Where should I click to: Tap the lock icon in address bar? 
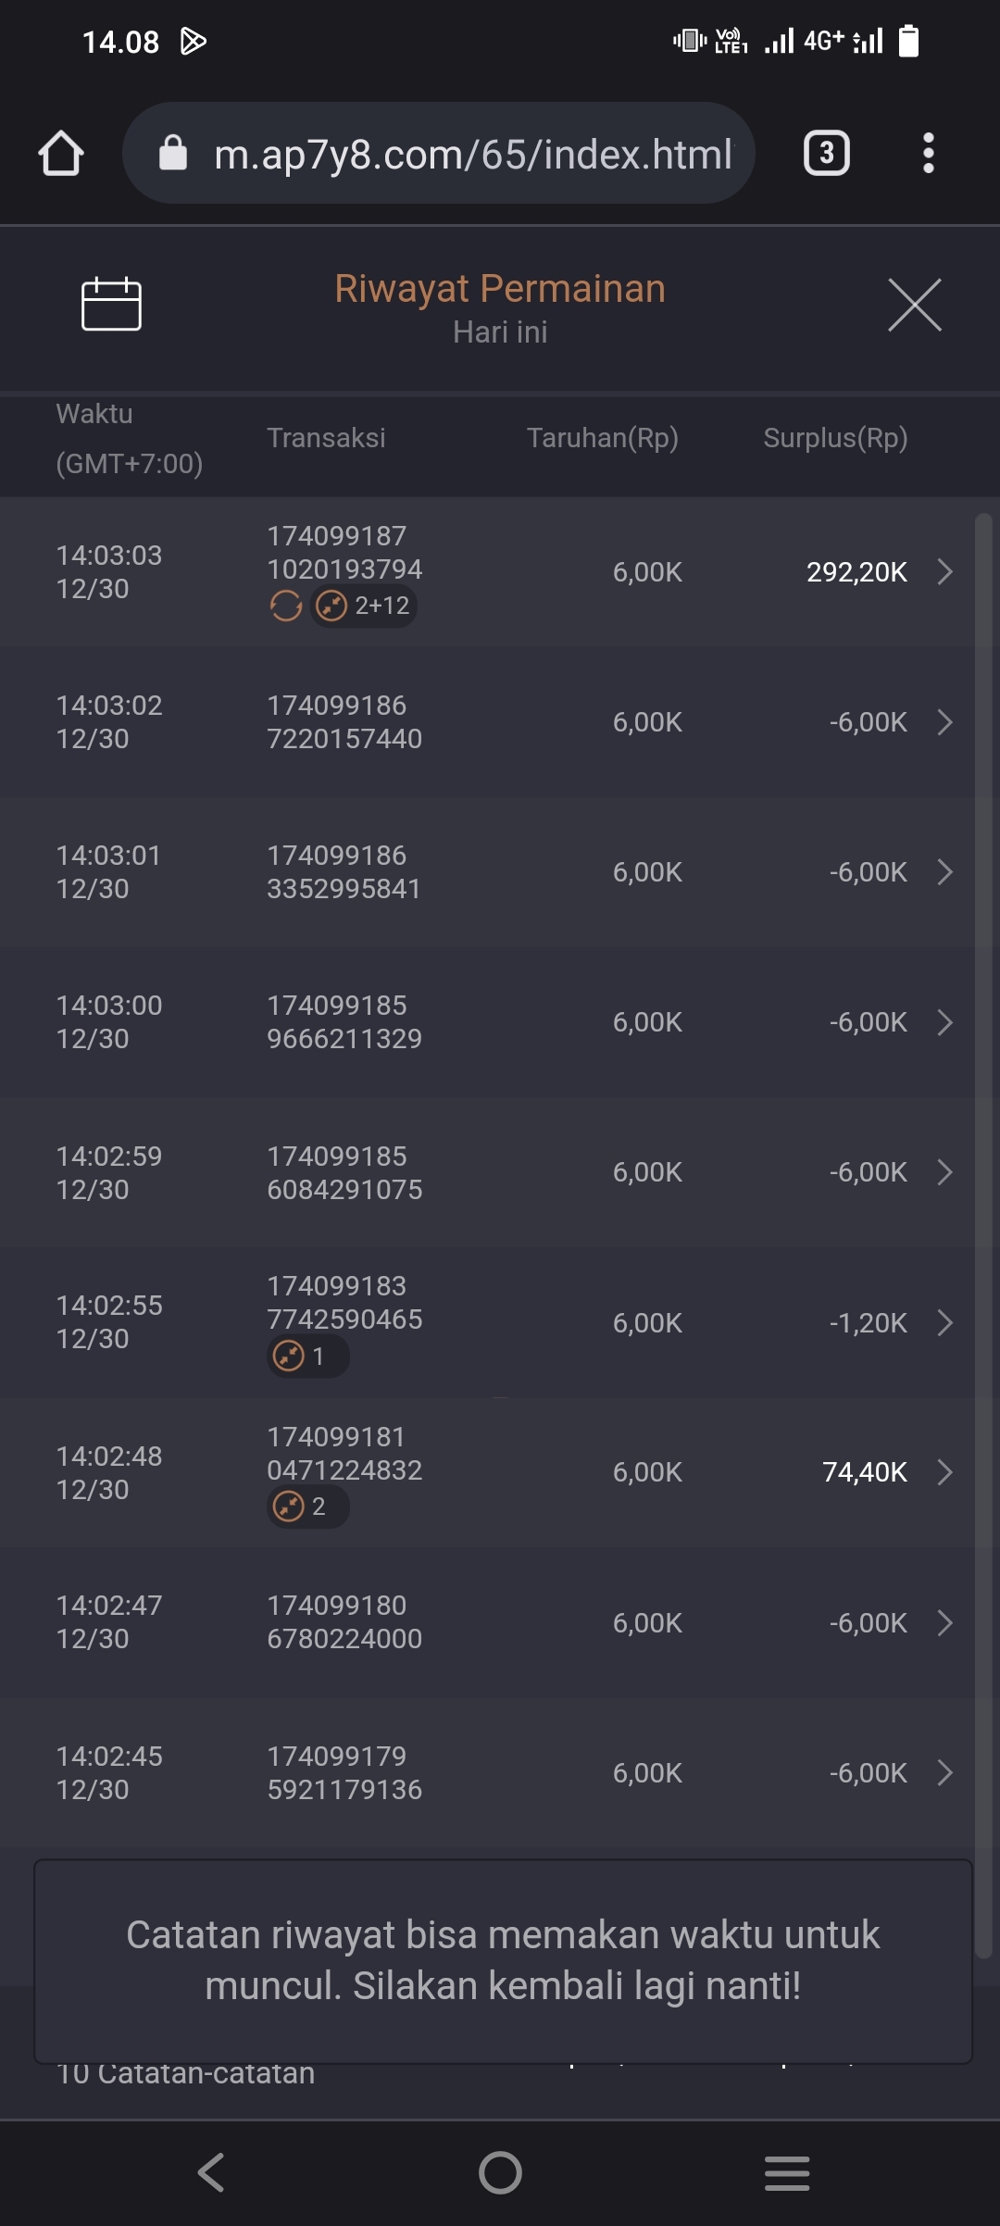pyautogui.click(x=173, y=153)
